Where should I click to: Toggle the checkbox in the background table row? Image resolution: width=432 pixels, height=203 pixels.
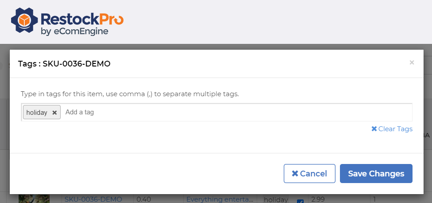300,201
